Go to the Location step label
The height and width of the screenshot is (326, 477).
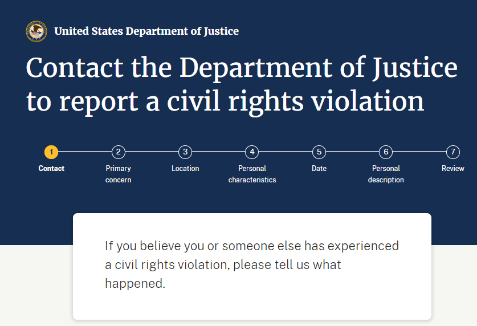(185, 169)
